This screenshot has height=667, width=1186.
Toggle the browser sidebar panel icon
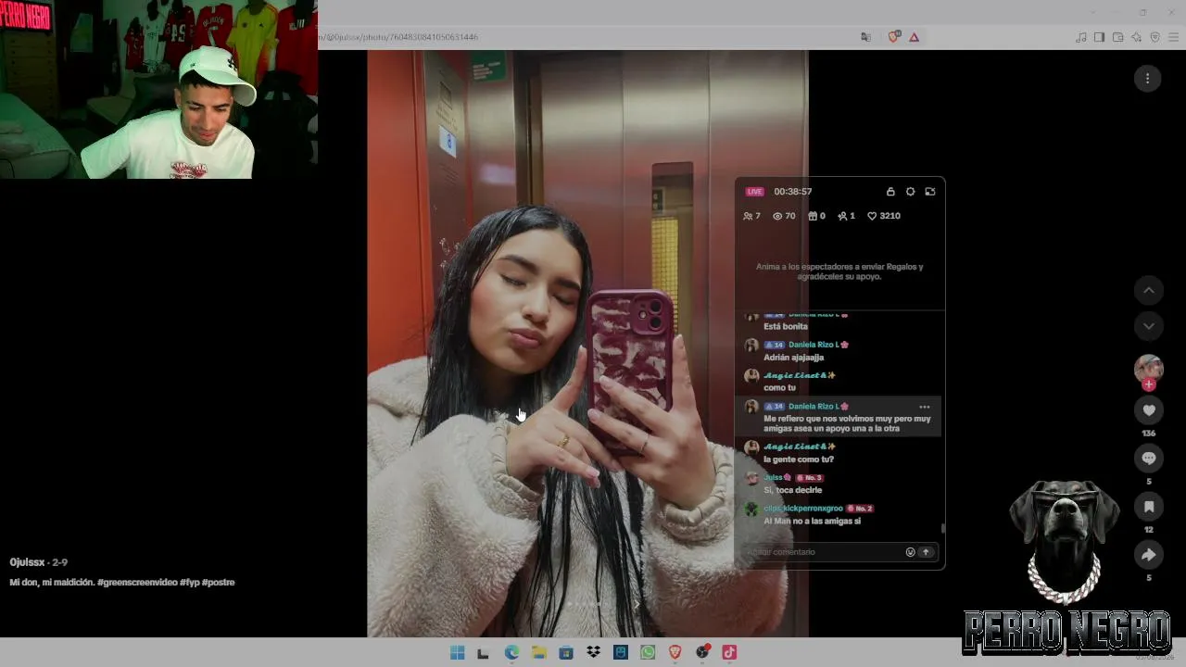point(1099,37)
